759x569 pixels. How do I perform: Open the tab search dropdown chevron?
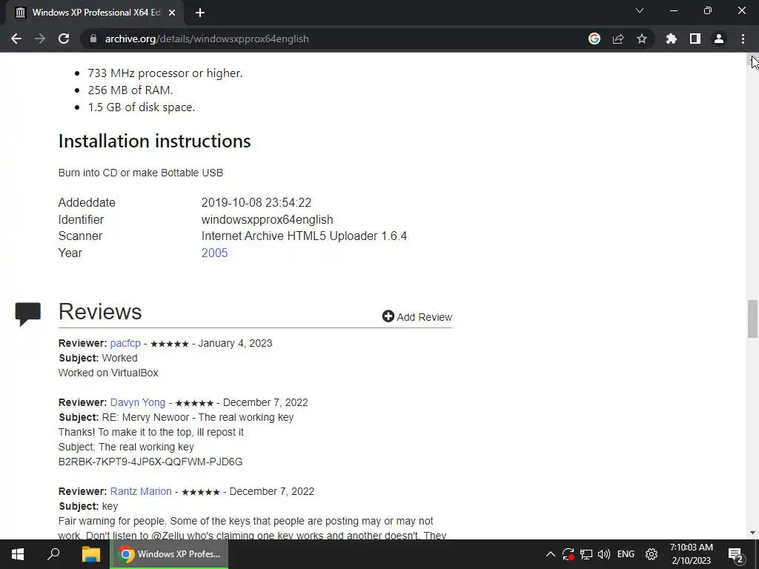coord(640,10)
